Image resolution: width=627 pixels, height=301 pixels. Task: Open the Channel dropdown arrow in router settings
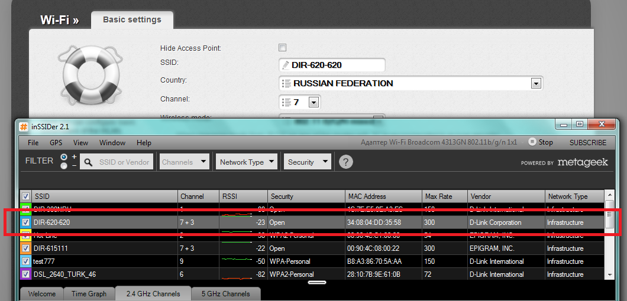pos(314,103)
